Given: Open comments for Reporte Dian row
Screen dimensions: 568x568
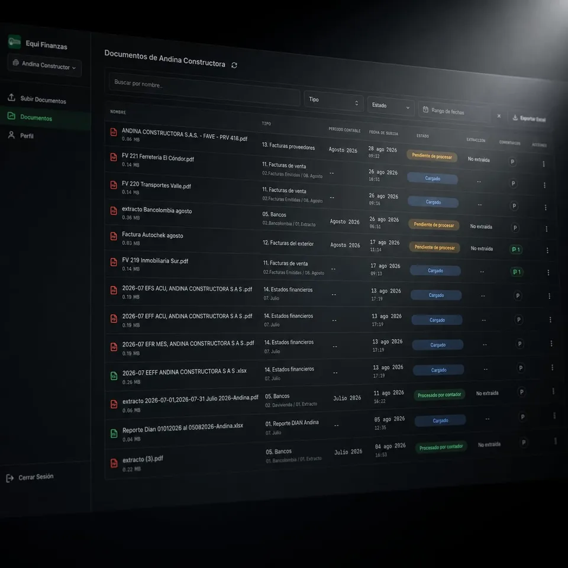Looking at the screenshot, I should (522, 417).
